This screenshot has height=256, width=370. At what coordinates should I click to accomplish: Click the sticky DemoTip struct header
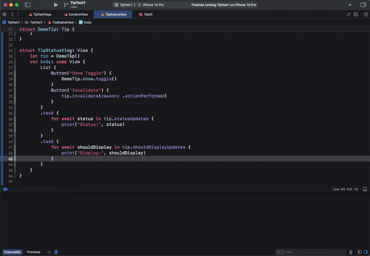[x=47, y=29]
